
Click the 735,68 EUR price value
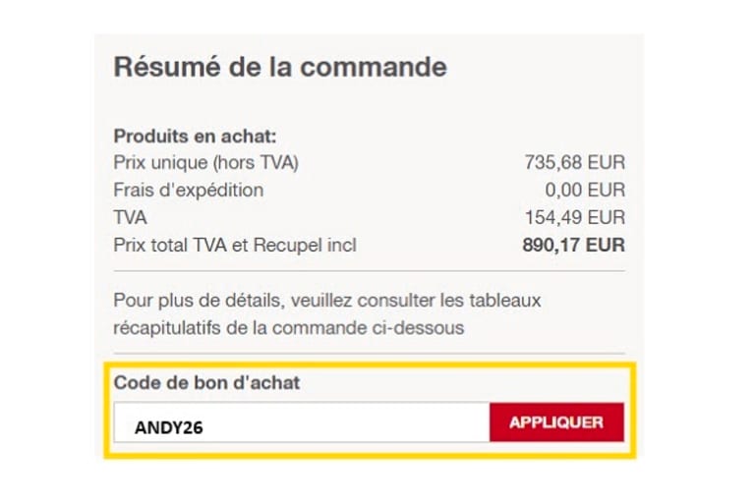(x=574, y=163)
